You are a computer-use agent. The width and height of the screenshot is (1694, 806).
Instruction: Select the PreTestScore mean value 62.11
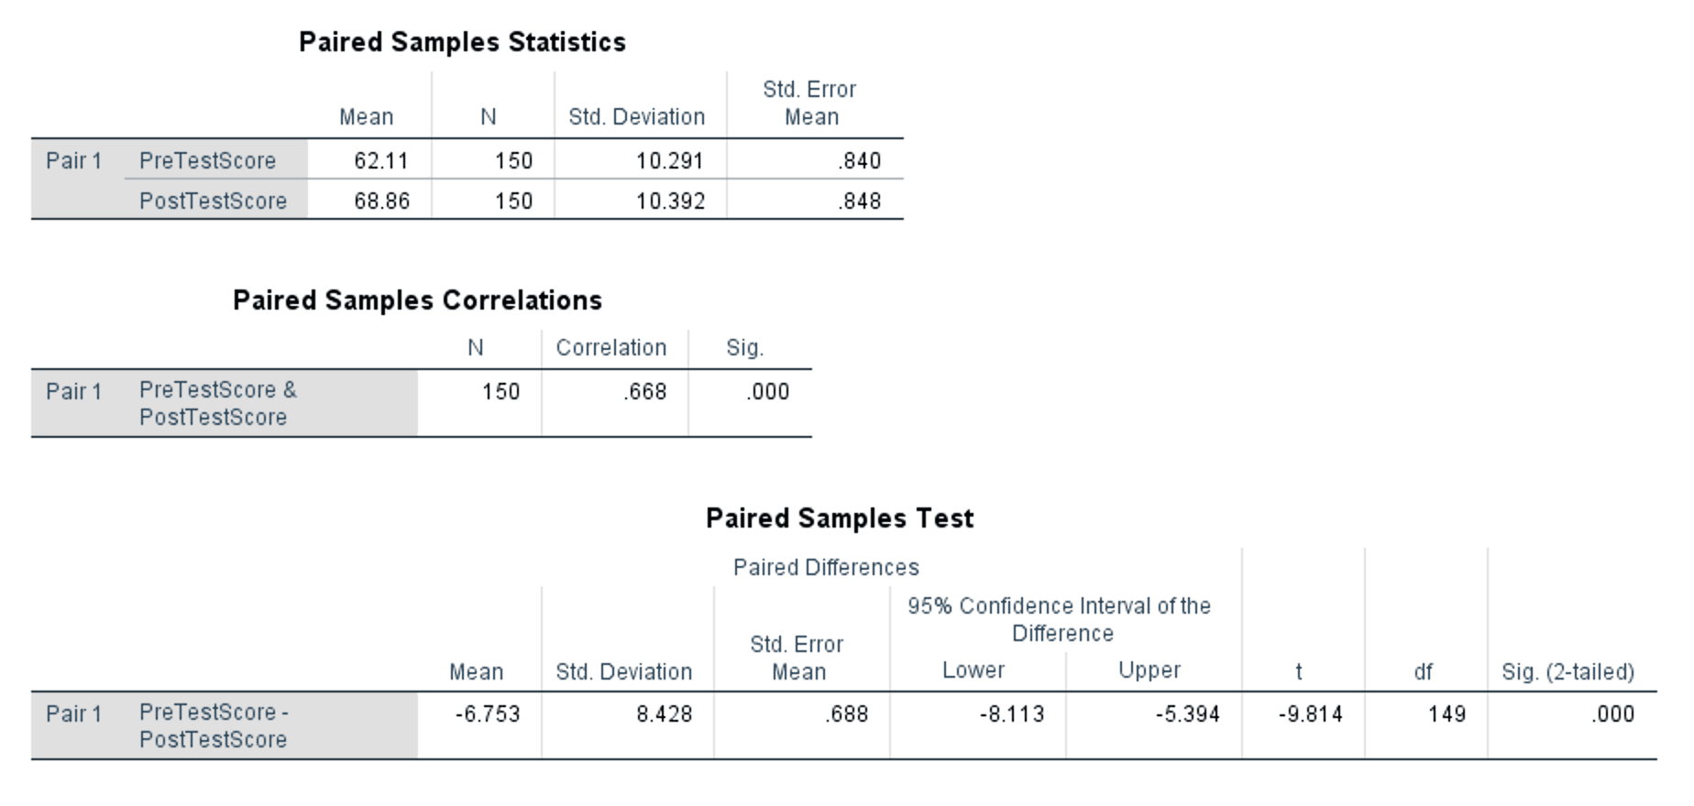click(x=381, y=161)
